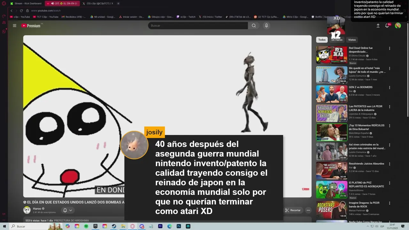Open more actions for Resolviendo Juicios Absurdos
Viewport: 409px width, 230px height.
coord(390,164)
